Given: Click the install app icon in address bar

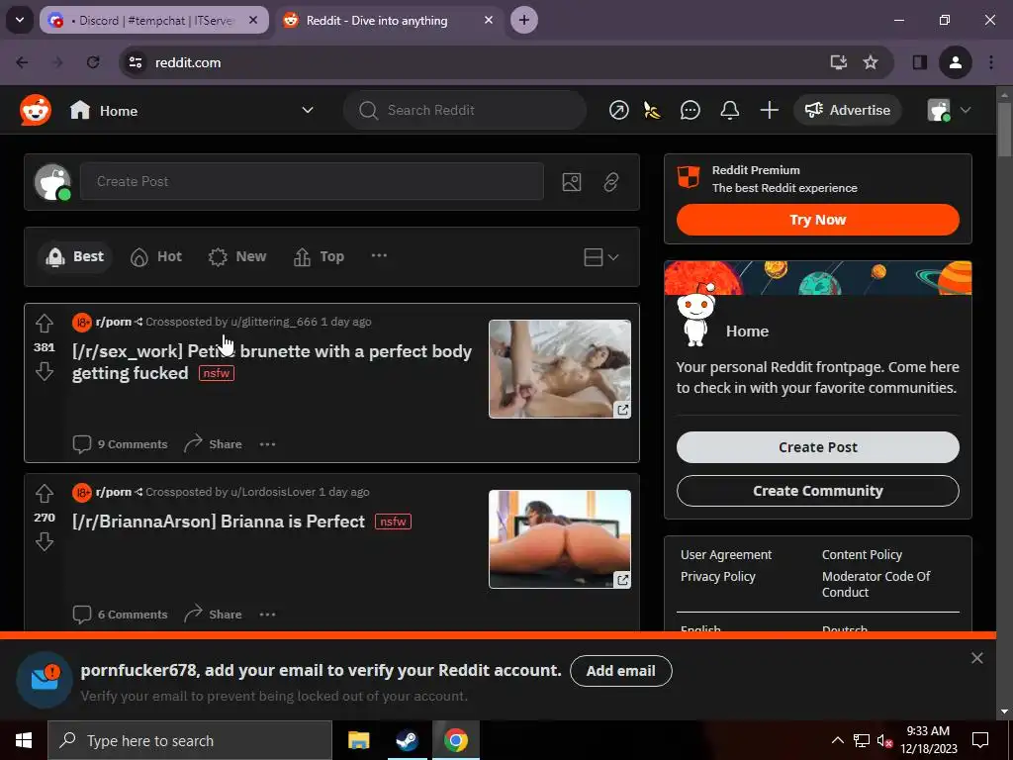Looking at the screenshot, I should 838,62.
